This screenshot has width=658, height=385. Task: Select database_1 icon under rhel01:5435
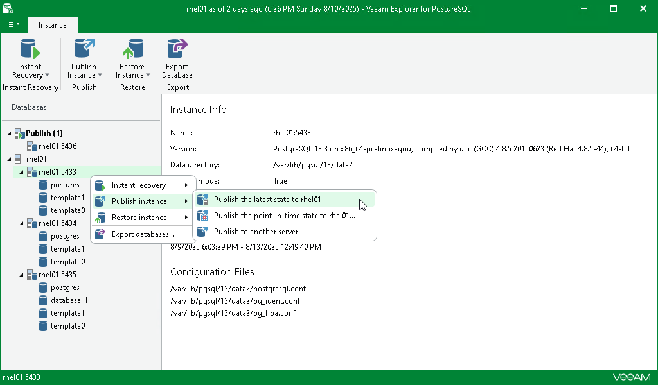43,300
